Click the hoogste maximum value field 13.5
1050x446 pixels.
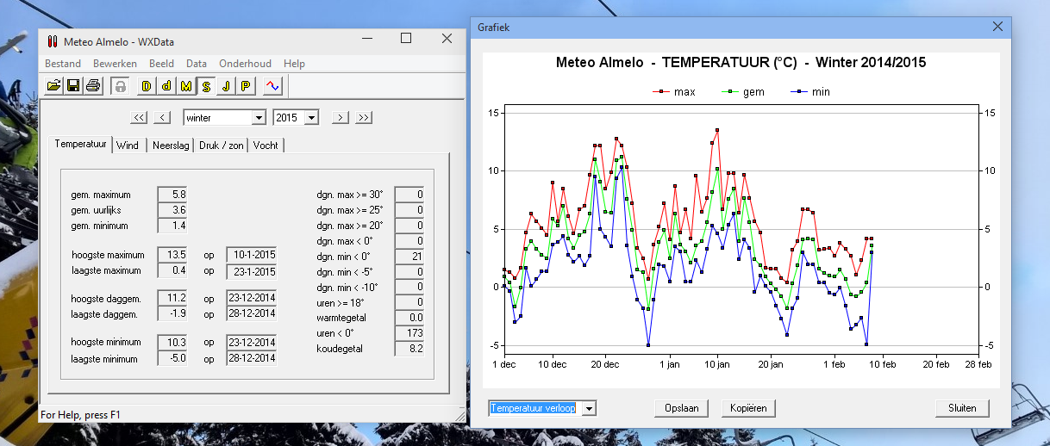click(172, 255)
